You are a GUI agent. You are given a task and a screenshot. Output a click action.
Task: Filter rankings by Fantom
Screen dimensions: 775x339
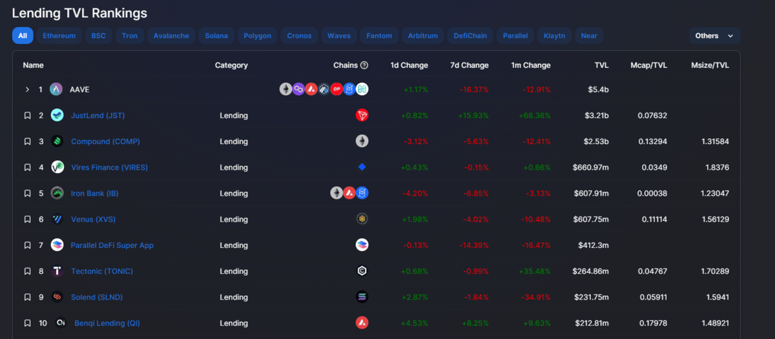379,36
